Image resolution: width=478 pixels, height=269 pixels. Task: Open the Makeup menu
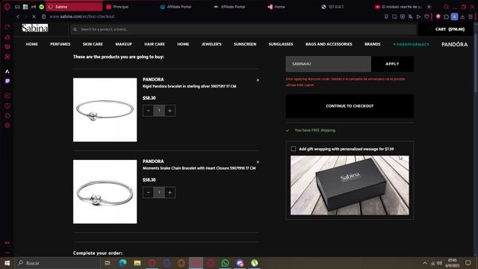[124, 44]
